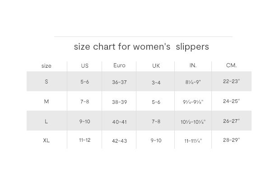The width and height of the screenshot is (280, 196).
Task: Select Euro size 42-43 cell
Action: [x=119, y=141]
